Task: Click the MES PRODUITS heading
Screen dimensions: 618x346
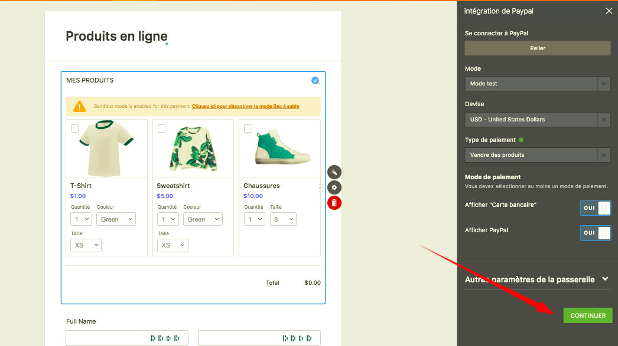Action: point(90,80)
